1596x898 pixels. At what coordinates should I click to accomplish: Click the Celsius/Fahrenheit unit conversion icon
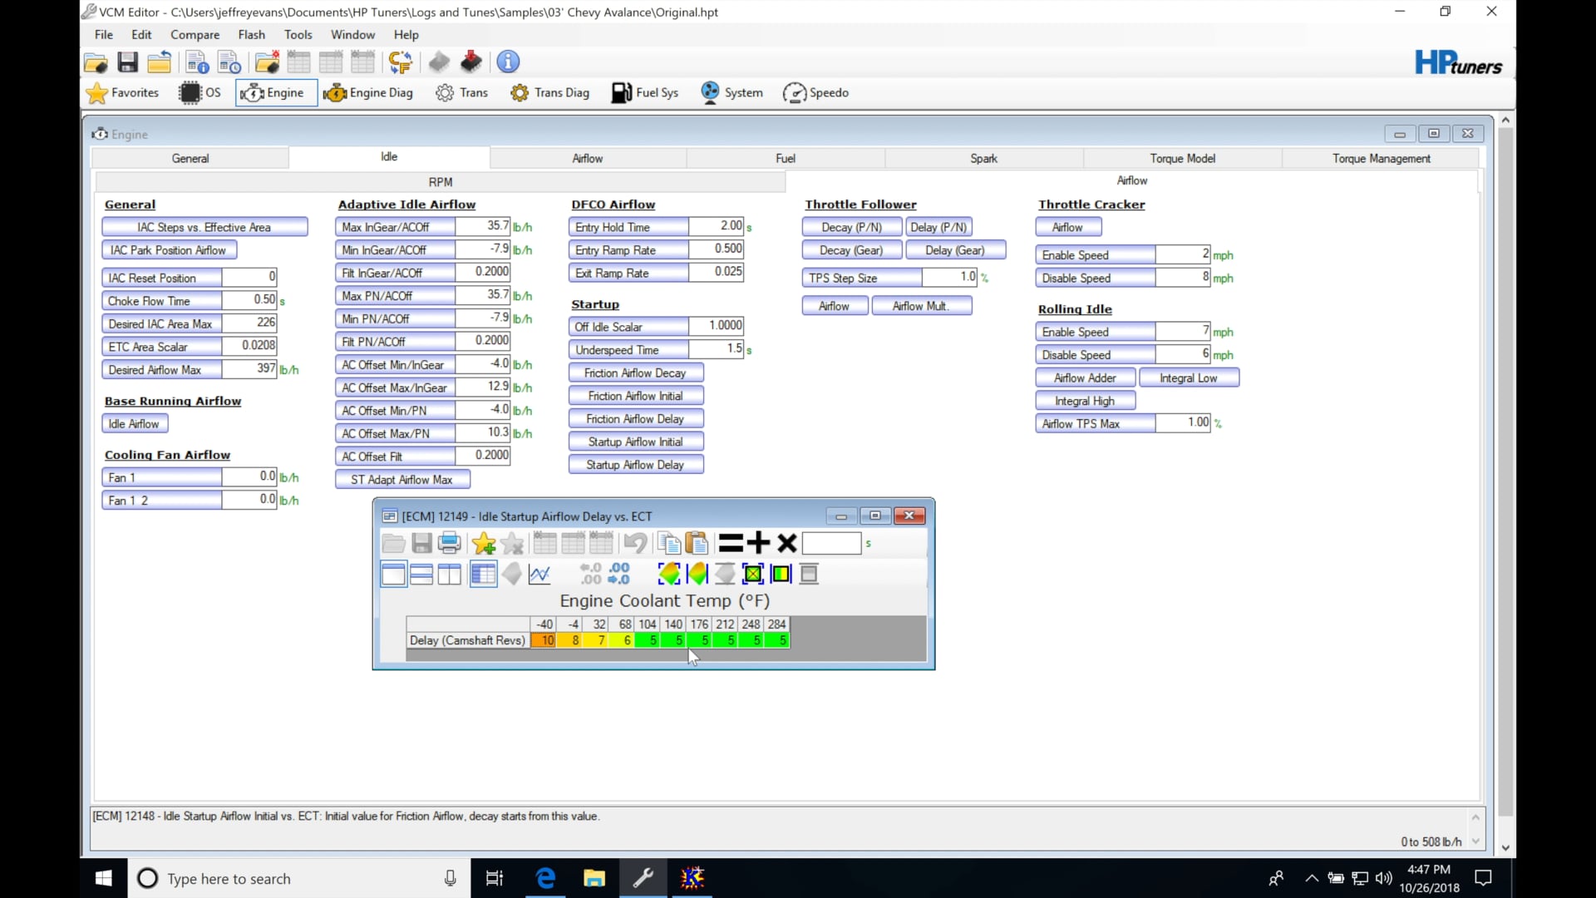point(400,62)
